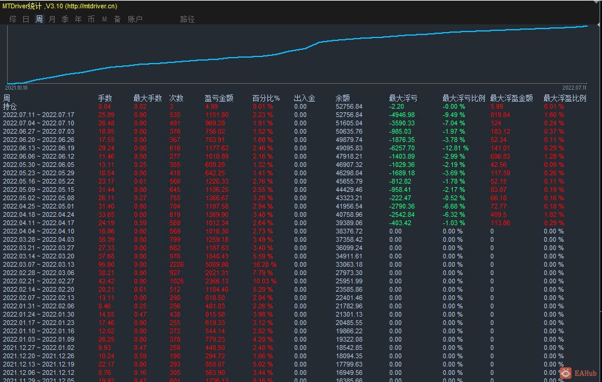This screenshot has height=382, width=602.
Task: Select week row 2022.04.04 ~ 2022.04.10
Action: [39, 231]
